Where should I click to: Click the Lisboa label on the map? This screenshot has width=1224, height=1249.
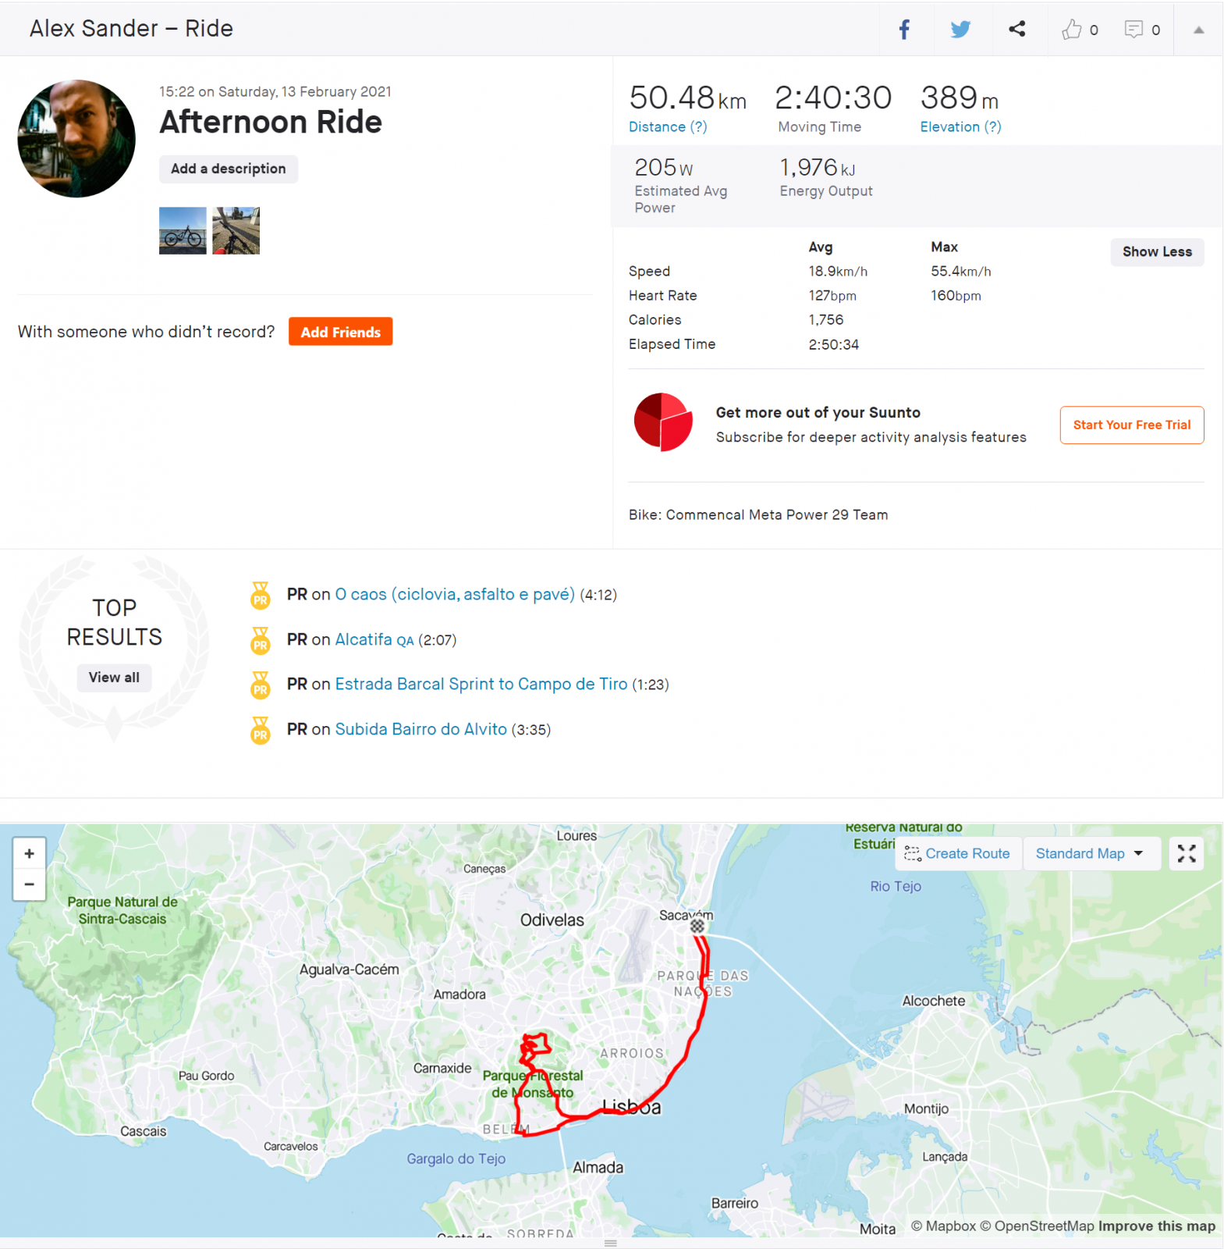point(631,1107)
